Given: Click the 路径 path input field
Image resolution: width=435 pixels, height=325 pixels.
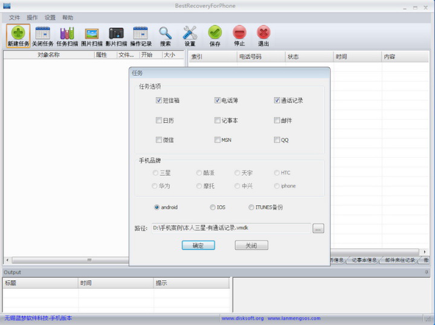Looking at the screenshot, I should 231,228.
